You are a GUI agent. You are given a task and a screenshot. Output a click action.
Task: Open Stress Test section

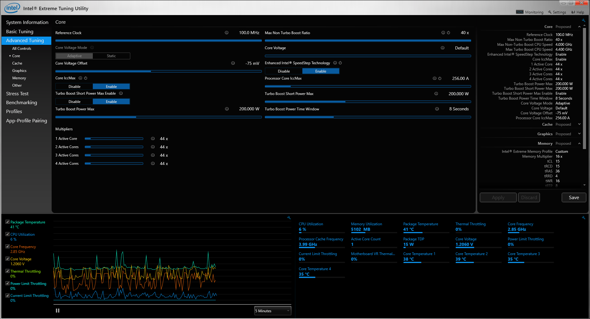17,93
